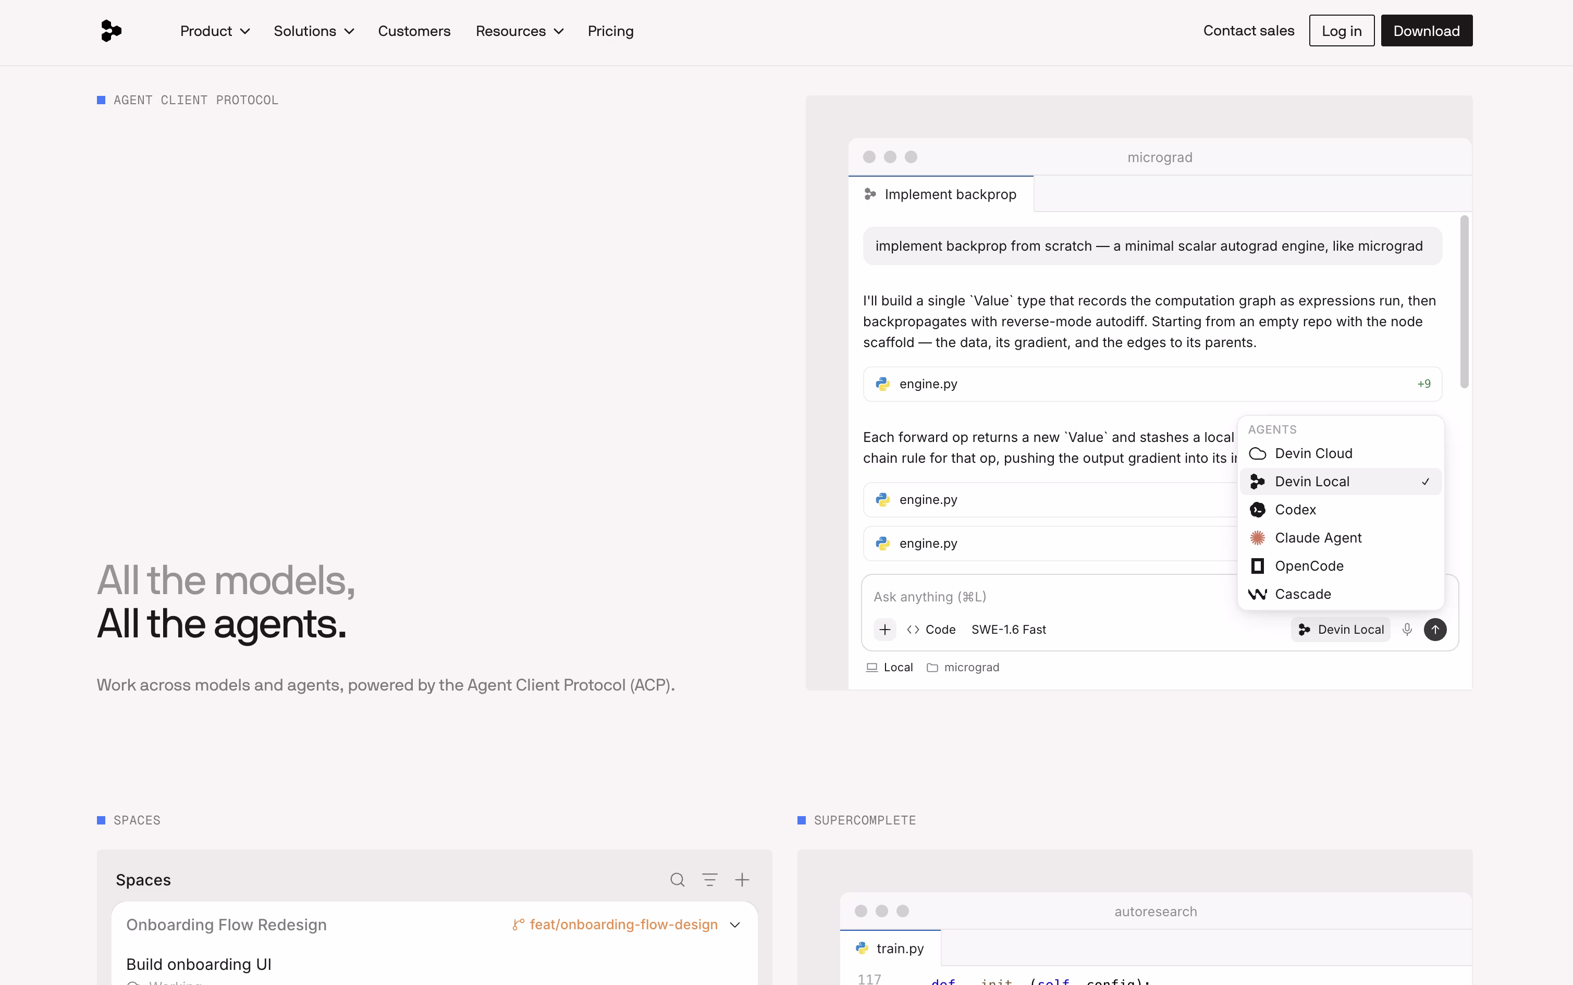This screenshot has width=1573, height=985.
Task: Expand the Onboarding Flow Redesign chevron
Action: [x=735, y=925]
